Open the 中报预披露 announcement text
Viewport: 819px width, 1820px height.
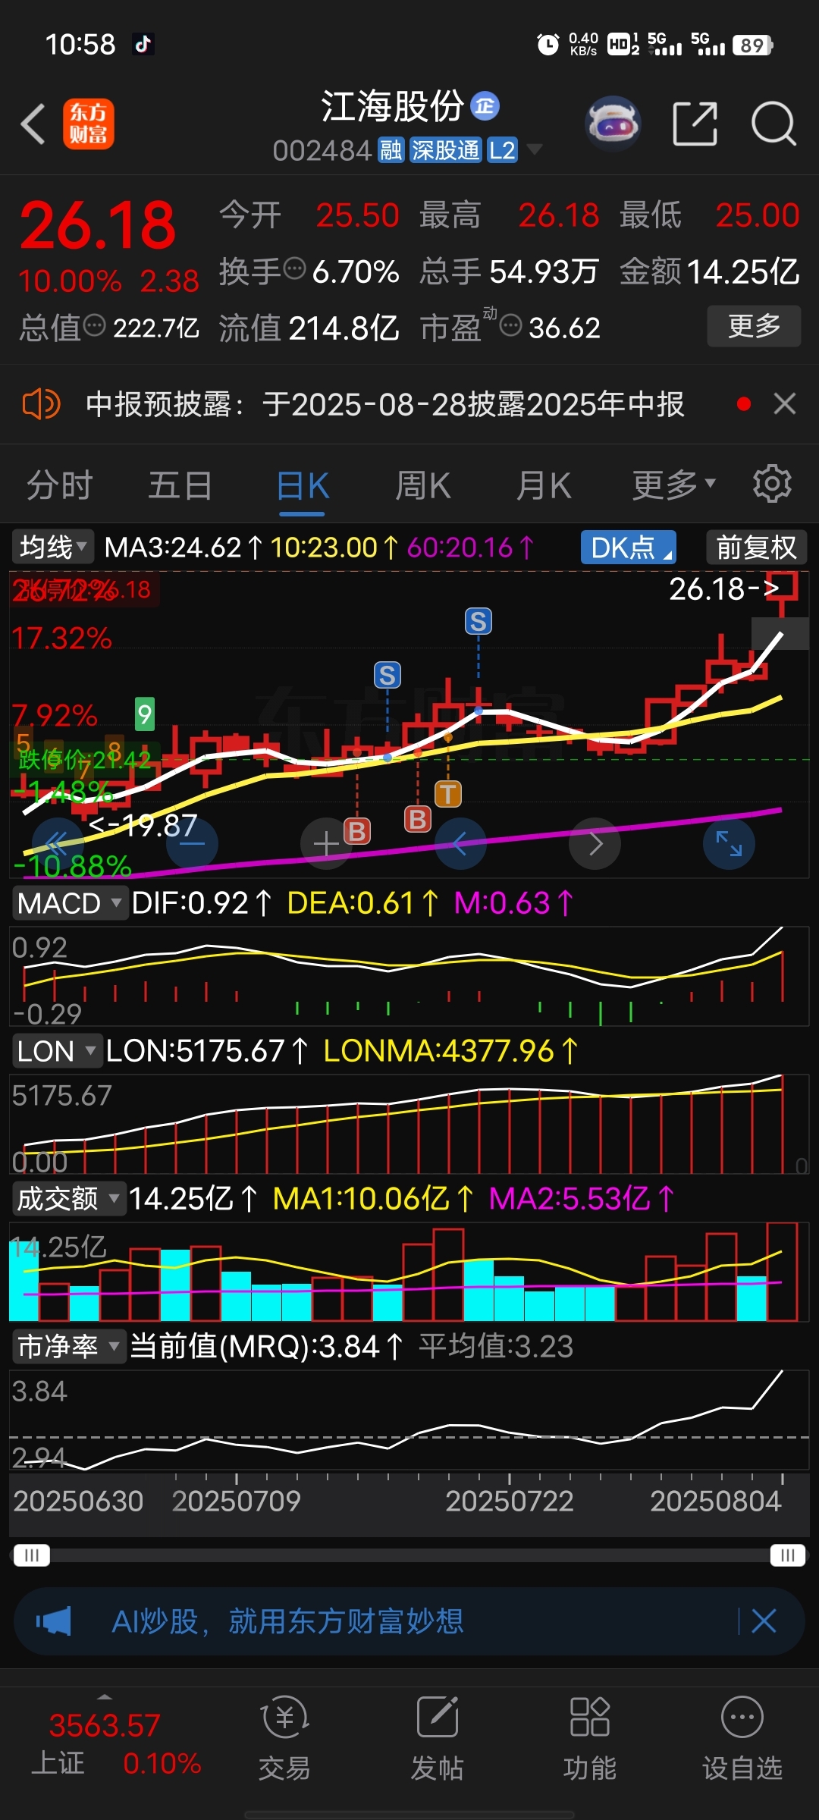(x=385, y=404)
